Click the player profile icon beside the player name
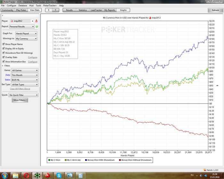 36,21
